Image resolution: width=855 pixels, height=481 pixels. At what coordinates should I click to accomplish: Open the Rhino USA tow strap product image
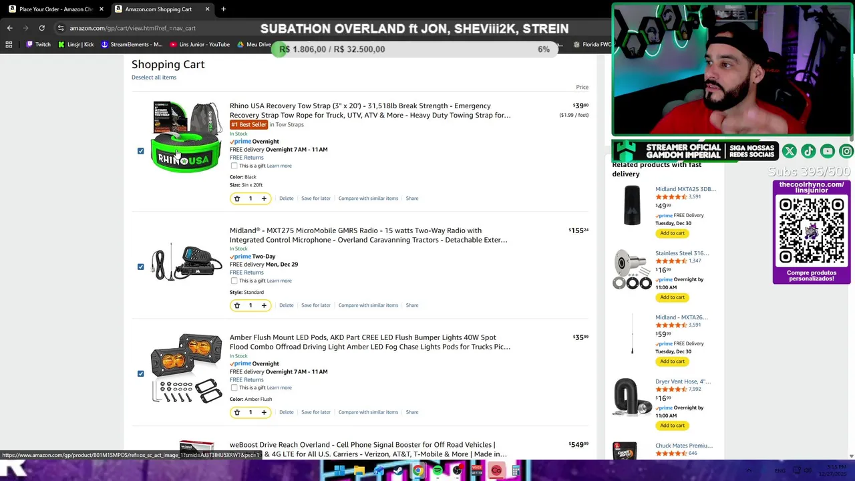186,137
